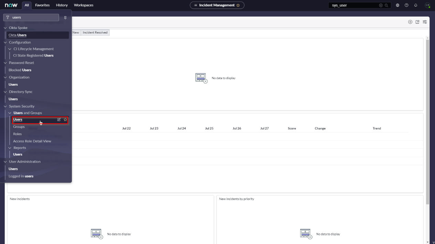Screen dimensions: 435x244
Task: Click the globe scope picker icon
Action: 397,5
